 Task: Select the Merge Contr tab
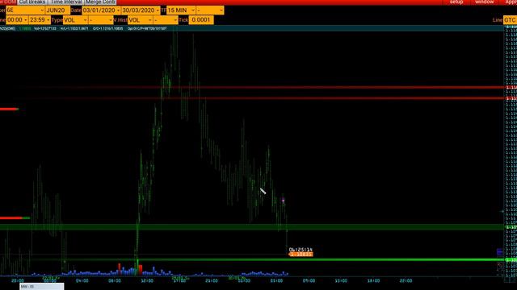tap(100, 2)
